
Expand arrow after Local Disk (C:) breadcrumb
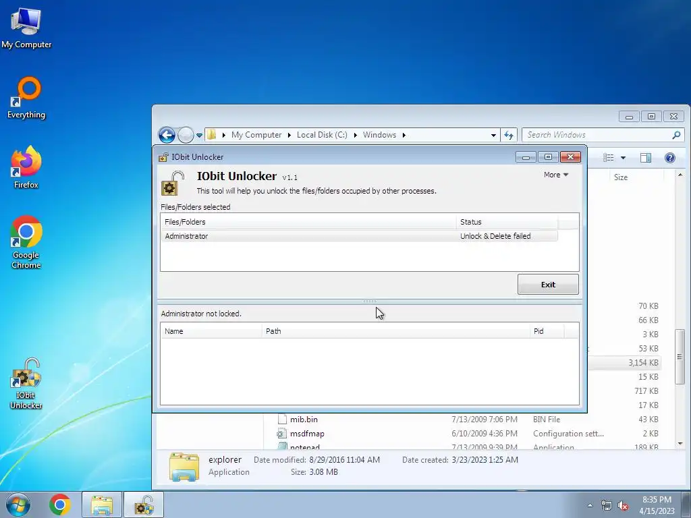tap(355, 135)
